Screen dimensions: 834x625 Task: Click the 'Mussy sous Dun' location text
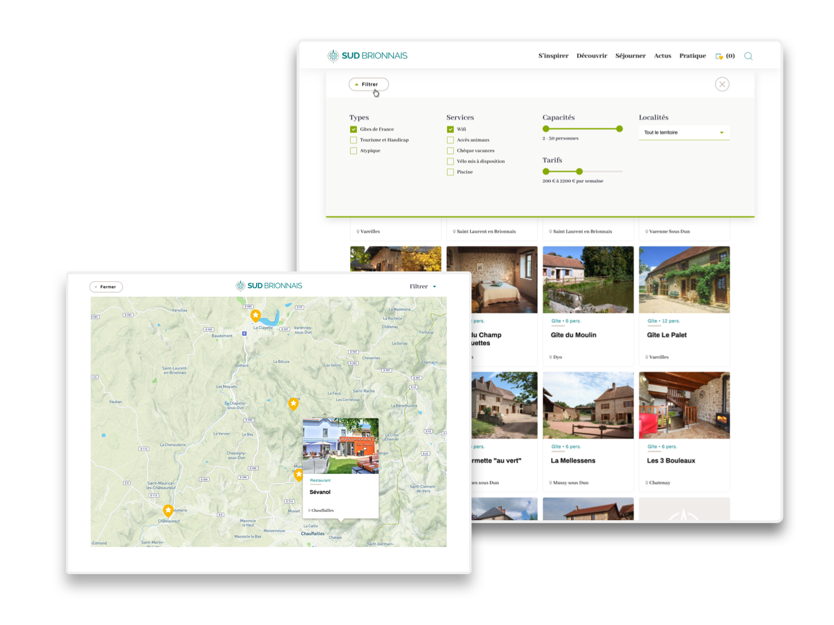570,483
